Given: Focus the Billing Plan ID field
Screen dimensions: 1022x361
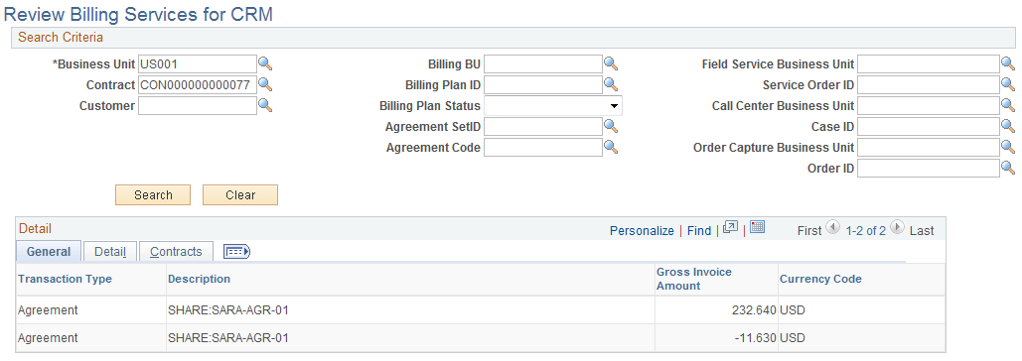Looking at the screenshot, I should click(543, 84).
